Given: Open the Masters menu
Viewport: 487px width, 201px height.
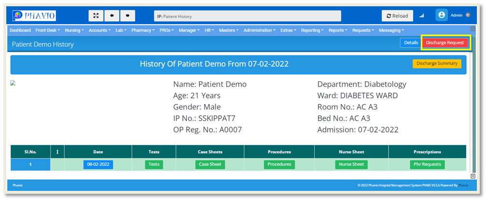Looking at the screenshot, I should point(229,30).
